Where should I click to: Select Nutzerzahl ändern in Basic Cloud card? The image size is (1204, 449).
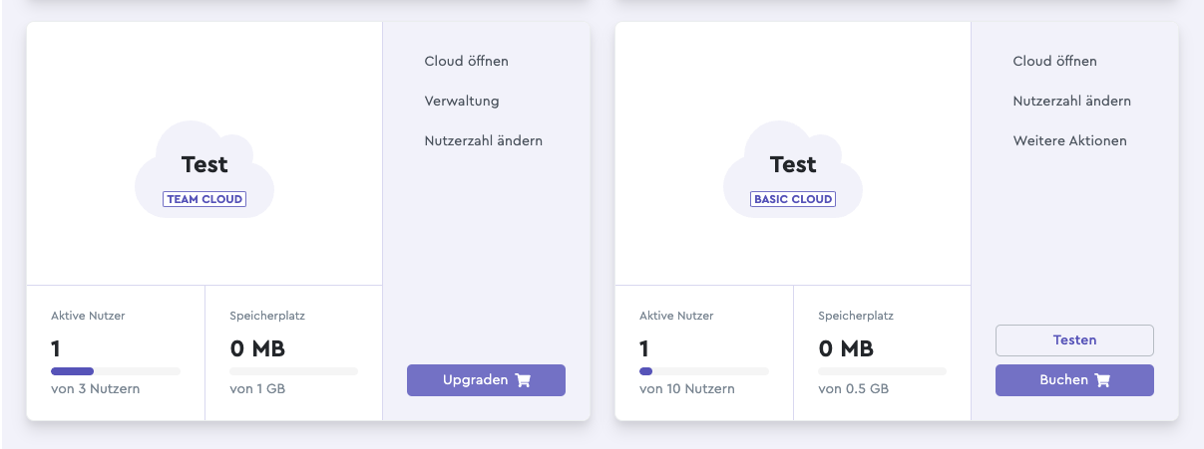pyautogui.click(x=1072, y=101)
